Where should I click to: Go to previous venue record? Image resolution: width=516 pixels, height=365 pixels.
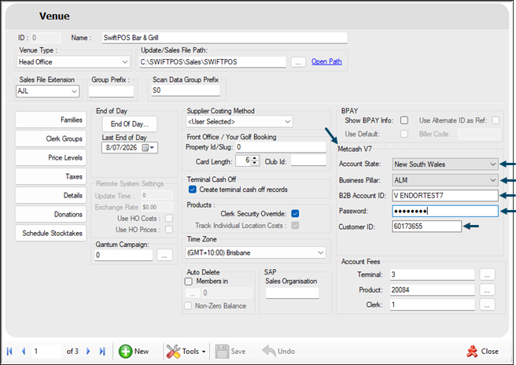tap(24, 351)
